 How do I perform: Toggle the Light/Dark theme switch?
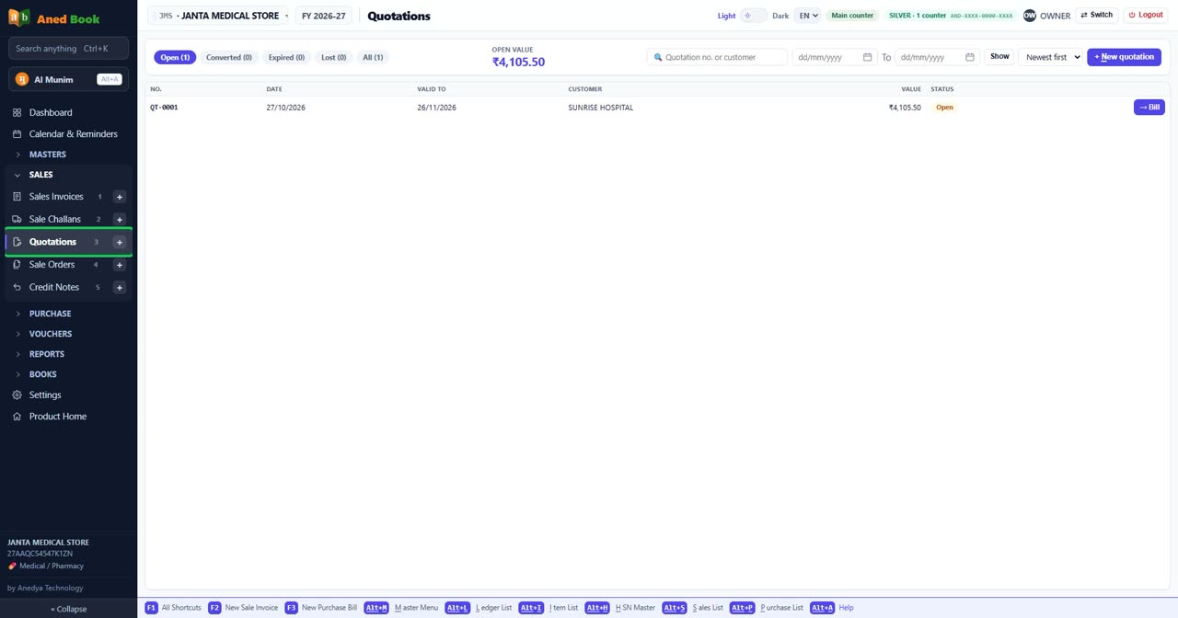(x=754, y=16)
